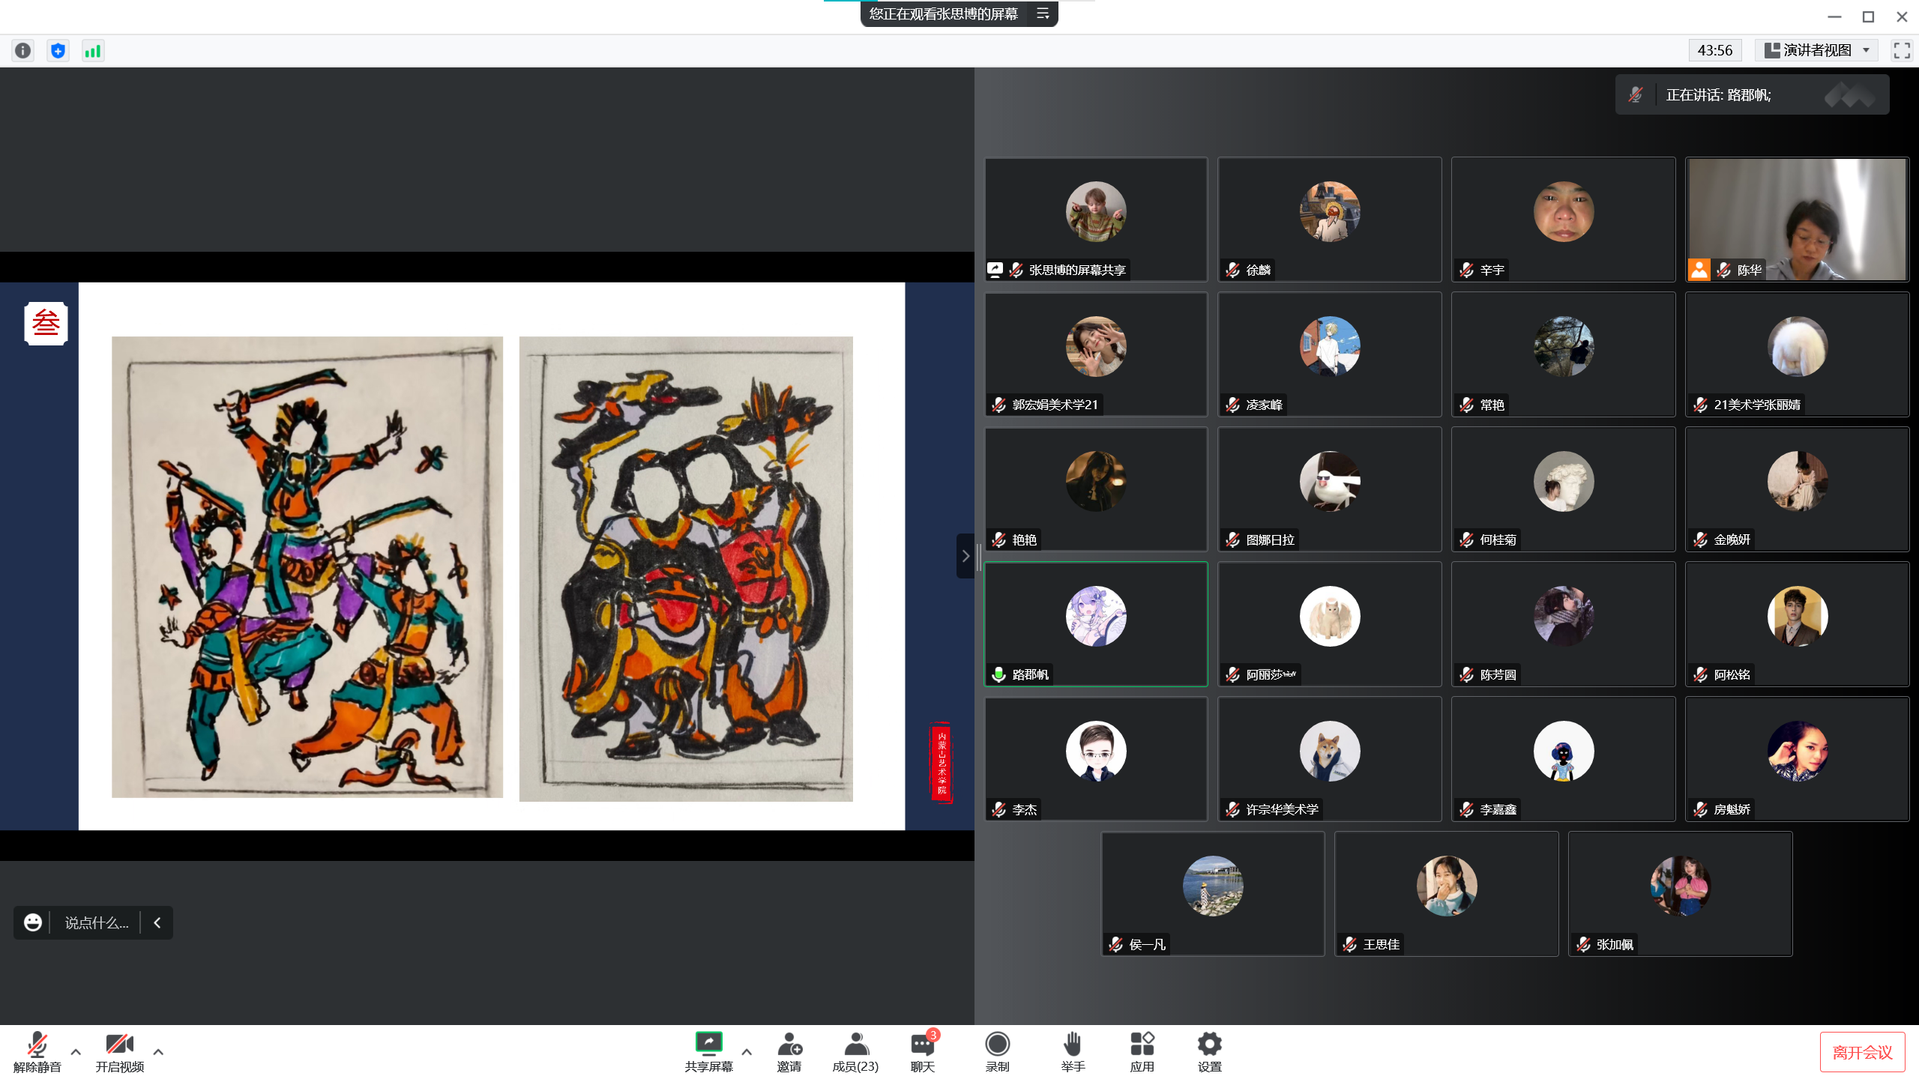Click the right painting in shared slide
1919x1079 pixels.
coord(686,569)
